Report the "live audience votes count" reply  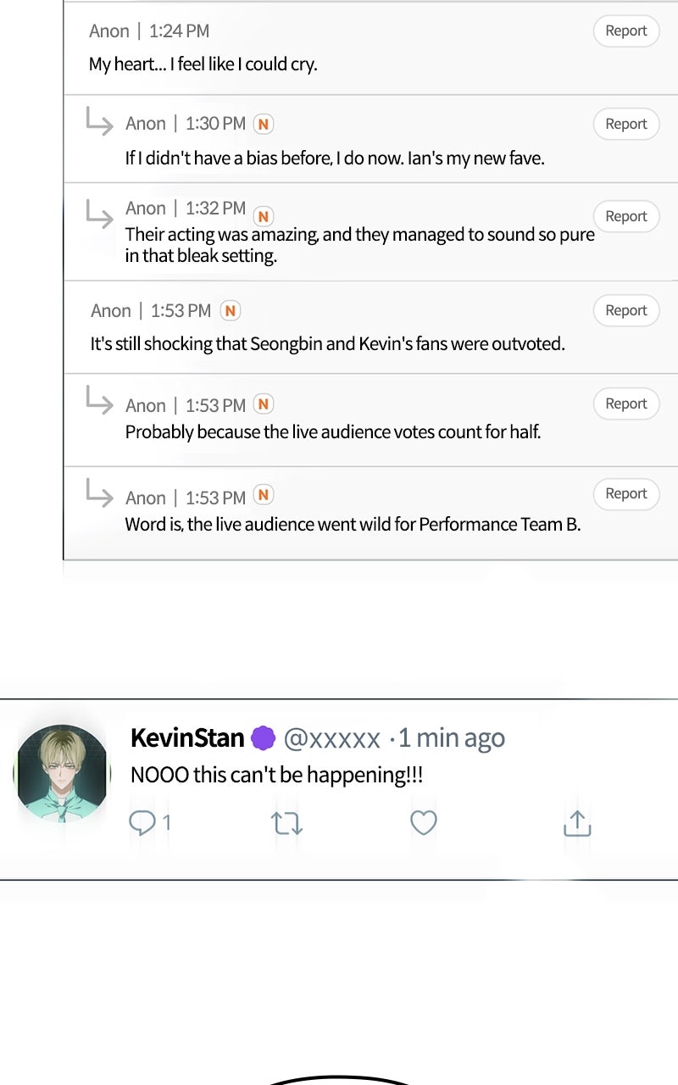pyautogui.click(x=626, y=403)
